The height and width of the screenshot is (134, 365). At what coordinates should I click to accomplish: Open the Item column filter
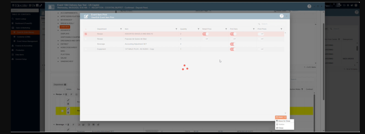click(x=176, y=29)
